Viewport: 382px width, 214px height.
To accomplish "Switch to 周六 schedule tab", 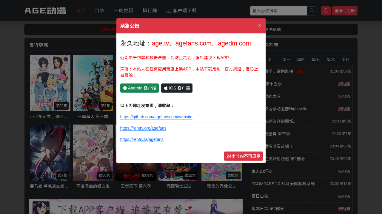I will [x=331, y=59].
